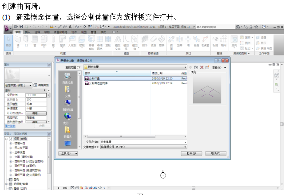Click the back arrow icon in the file dialog
Viewport: 289px width, 195px height.
(190, 67)
